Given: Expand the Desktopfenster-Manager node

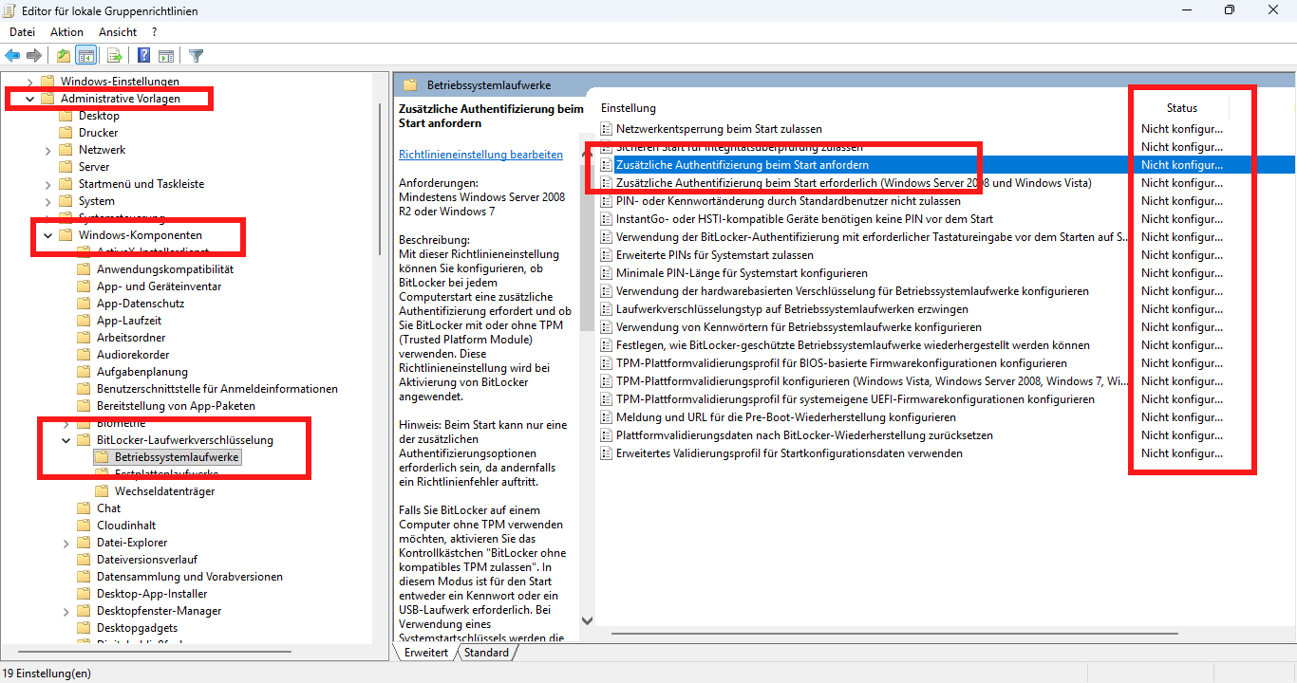Looking at the screenshot, I should (66, 611).
